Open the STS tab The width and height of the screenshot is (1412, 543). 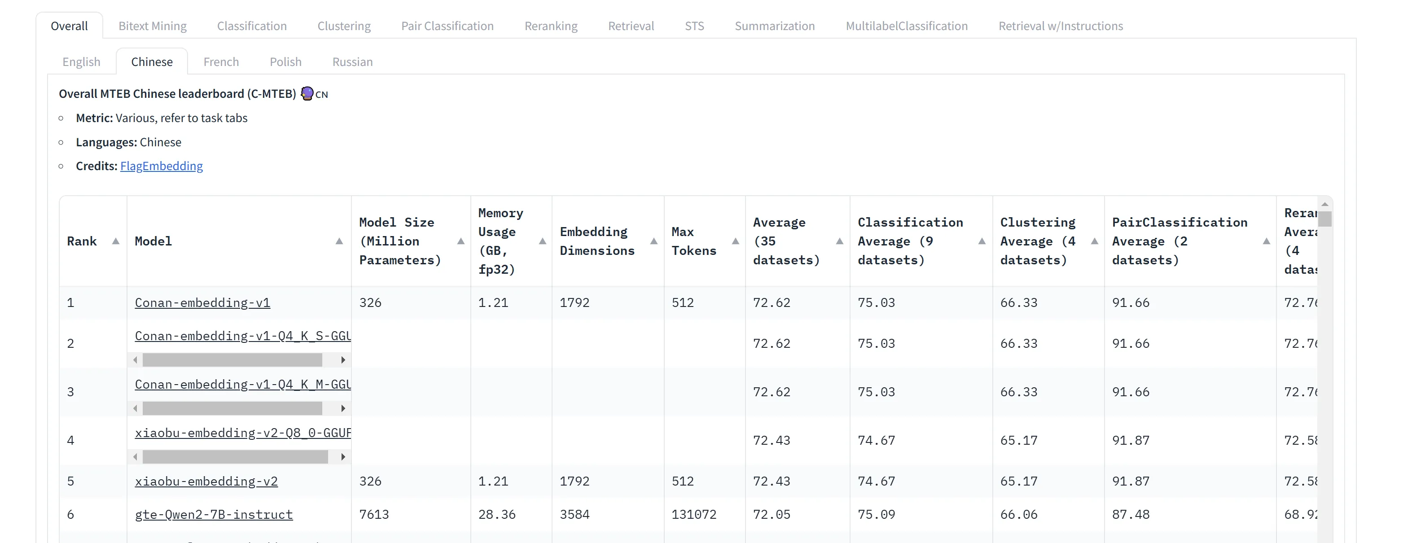pyautogui.click(x=694, y=26)
